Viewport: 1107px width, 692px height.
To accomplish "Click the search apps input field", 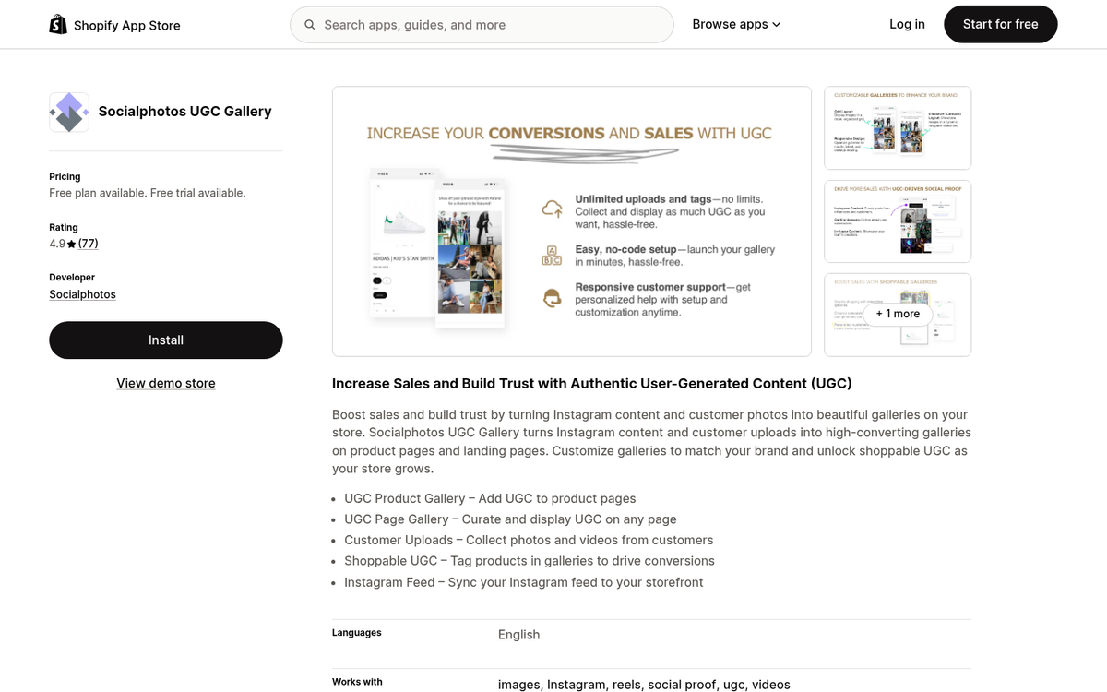I will pos(482,24).
